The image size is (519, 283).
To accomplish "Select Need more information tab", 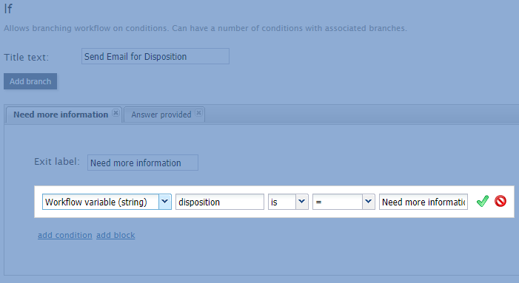I will click(61, 115).
